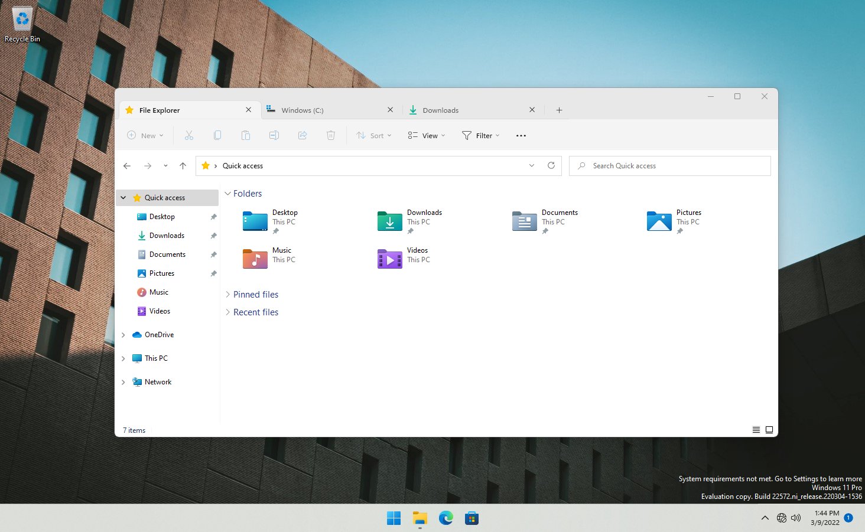Cut the selected item using the scissors icon
This screenshot has height=532, width=865.
click(x=189, y=135)
